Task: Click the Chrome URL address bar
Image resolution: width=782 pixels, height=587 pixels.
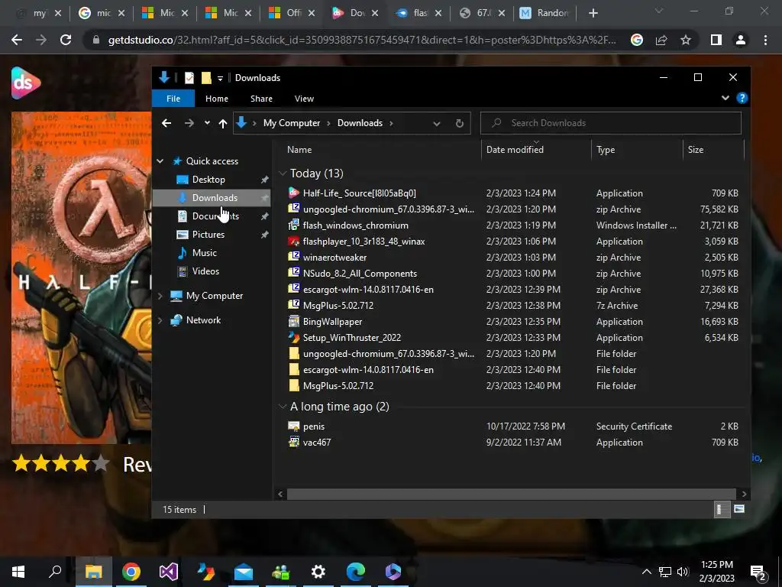Action: coord(362,40)
